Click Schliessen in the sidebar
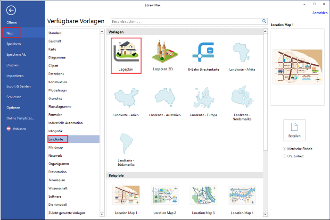This screenshot has width=330, height=220. point(14,97)
